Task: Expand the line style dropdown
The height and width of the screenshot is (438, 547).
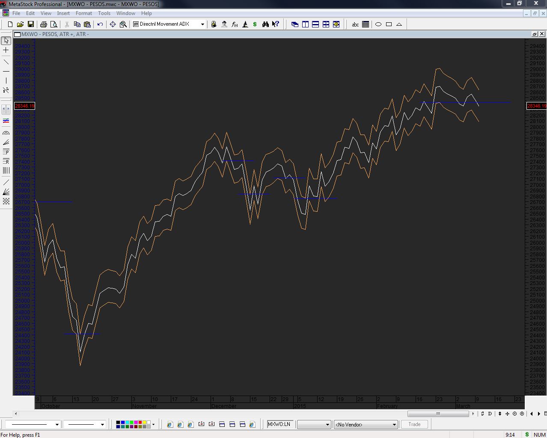Action: click(x=56, y=425)
